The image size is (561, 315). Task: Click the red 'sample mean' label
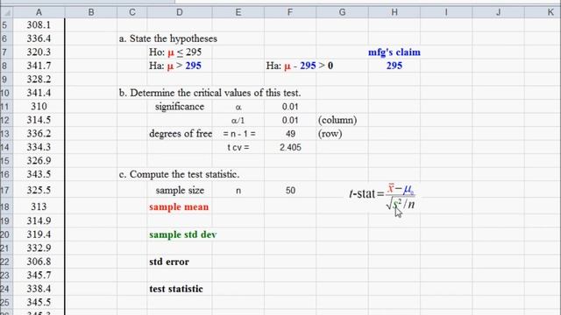179,206
